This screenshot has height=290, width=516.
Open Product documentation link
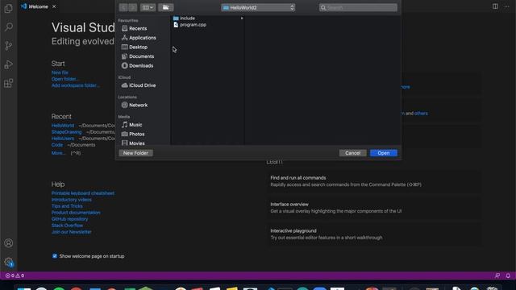coord(76,213)
